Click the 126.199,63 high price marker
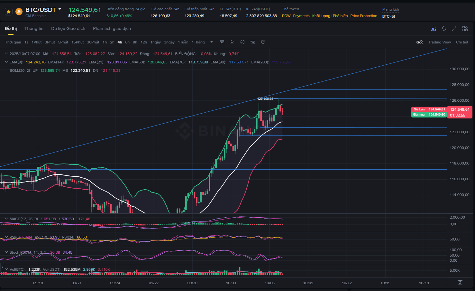Screen dimensions: 475x291 (265, 99)
